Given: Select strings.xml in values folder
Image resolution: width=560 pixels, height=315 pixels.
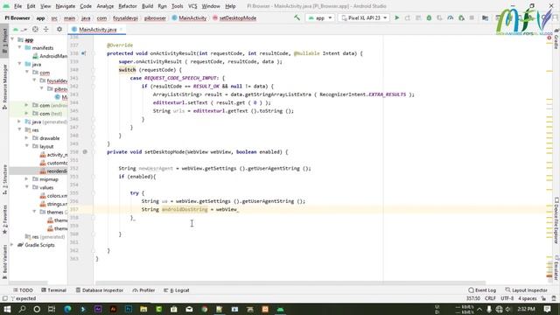Looking at the screenshot, I should (53, 204).
